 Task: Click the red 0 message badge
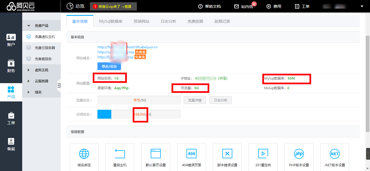coord(254,4)
